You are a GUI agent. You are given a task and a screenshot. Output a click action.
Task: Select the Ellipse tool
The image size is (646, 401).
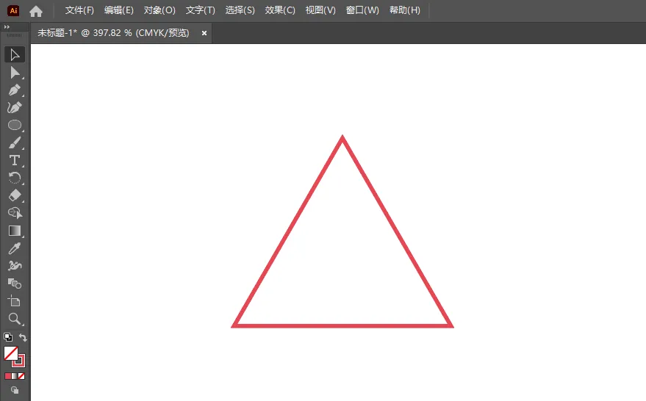[15, 125]
